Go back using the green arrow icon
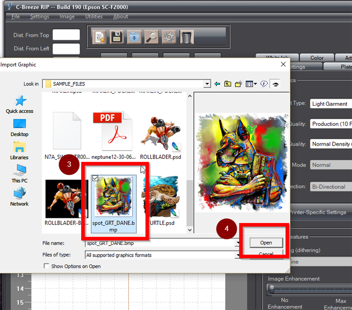 pos(217,84)
